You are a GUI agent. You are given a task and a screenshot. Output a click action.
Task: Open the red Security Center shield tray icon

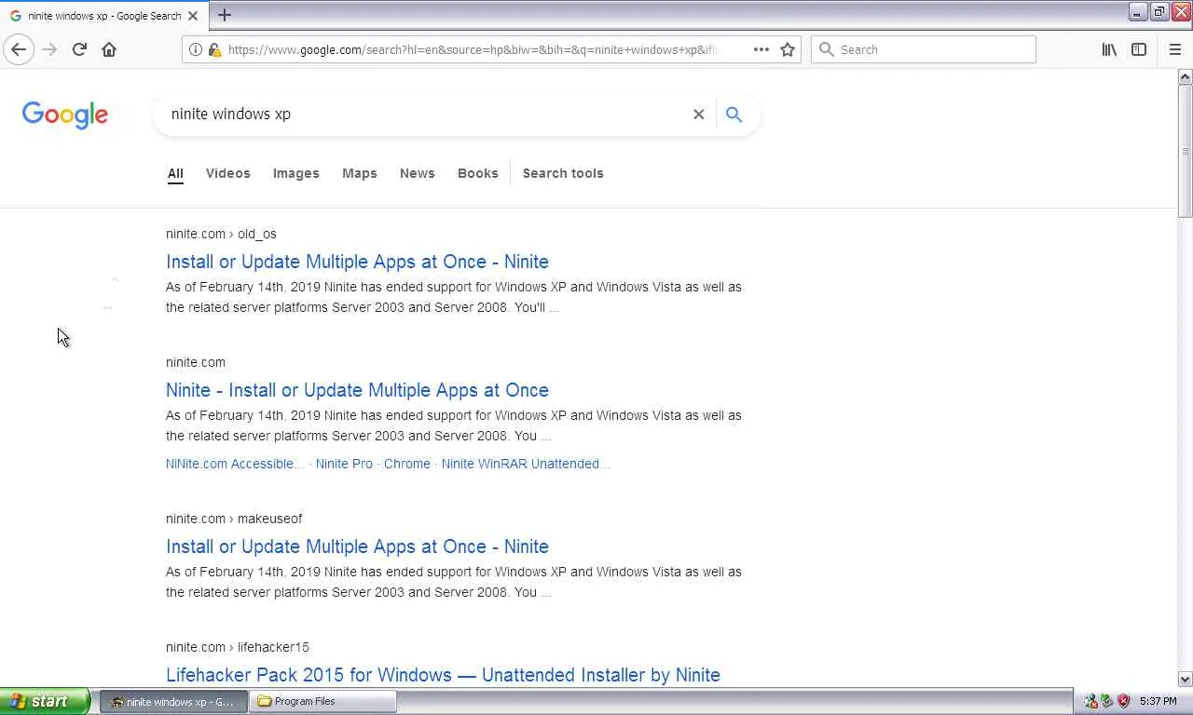1123,701
